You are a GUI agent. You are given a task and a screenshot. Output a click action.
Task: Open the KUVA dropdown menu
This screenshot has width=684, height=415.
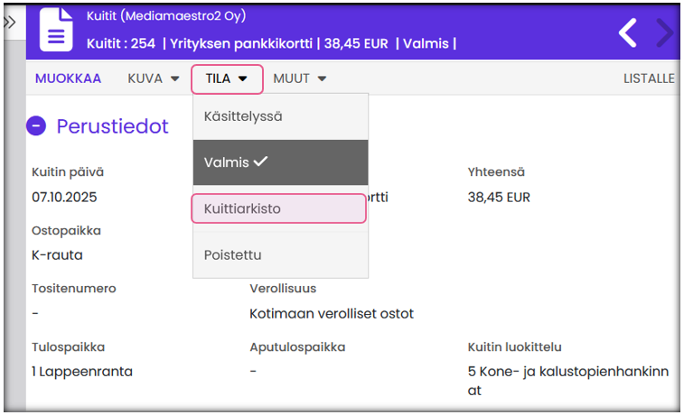click(154, 78)
